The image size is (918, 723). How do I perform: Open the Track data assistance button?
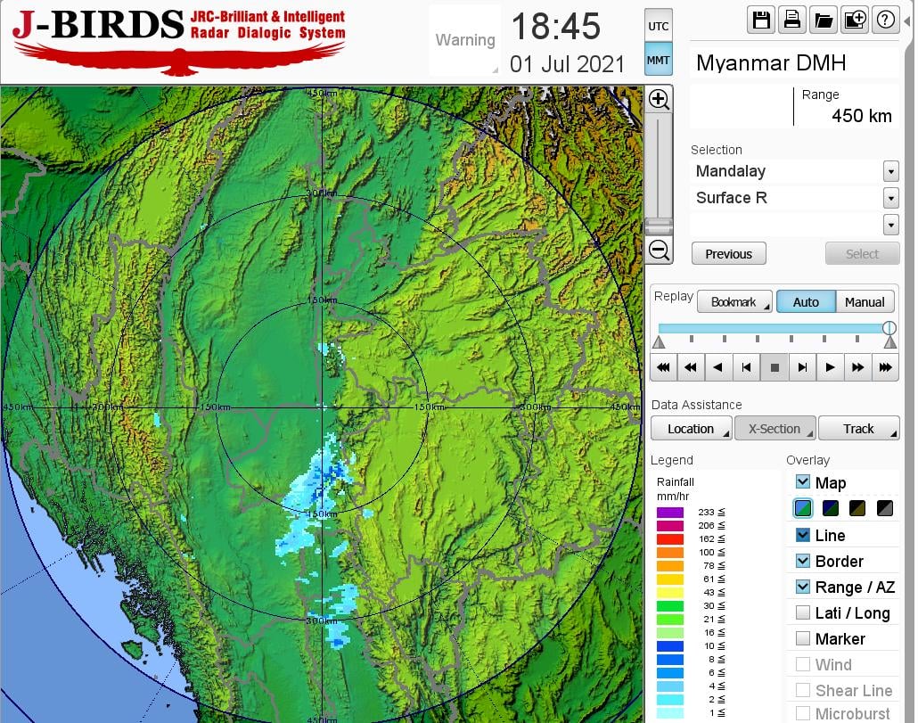(858, 429)
